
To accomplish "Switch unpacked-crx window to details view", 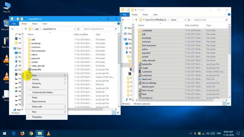I will point(114,113).
